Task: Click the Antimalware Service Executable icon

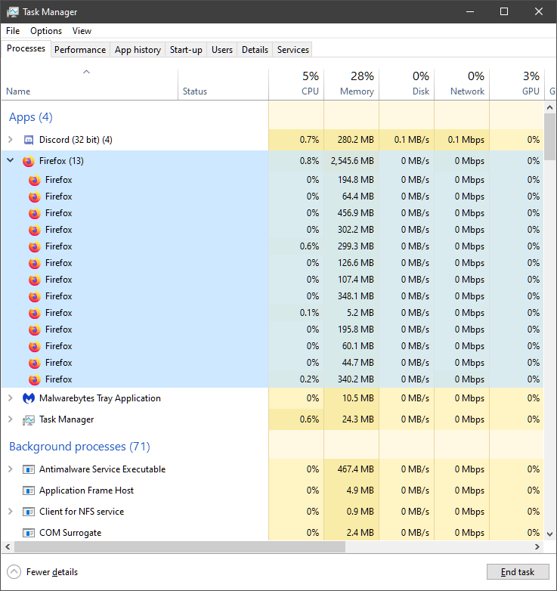Action: pos(29,469)
